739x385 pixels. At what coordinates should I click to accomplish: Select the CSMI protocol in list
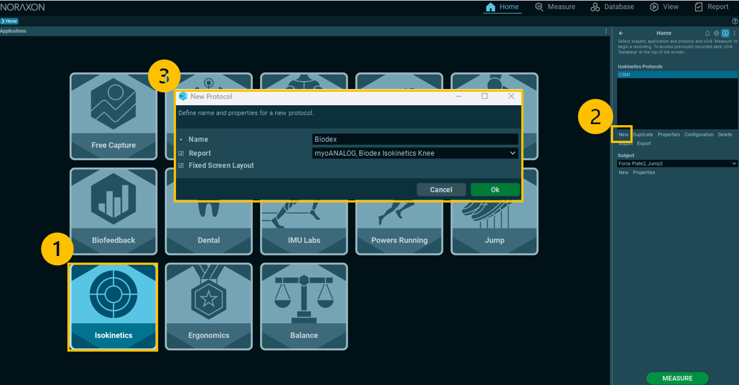677,75
